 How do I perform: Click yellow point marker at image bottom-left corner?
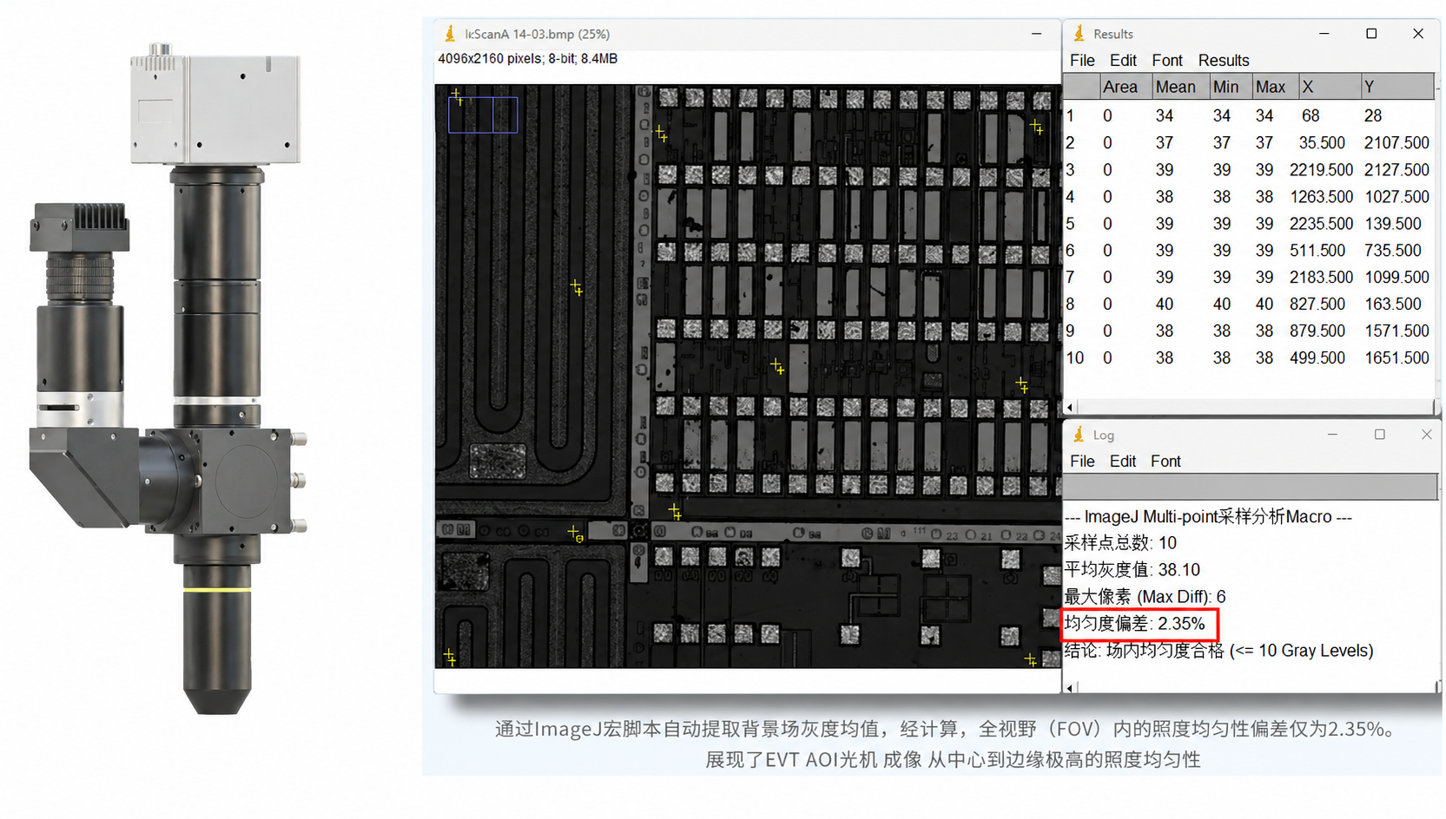click(449, 656)
